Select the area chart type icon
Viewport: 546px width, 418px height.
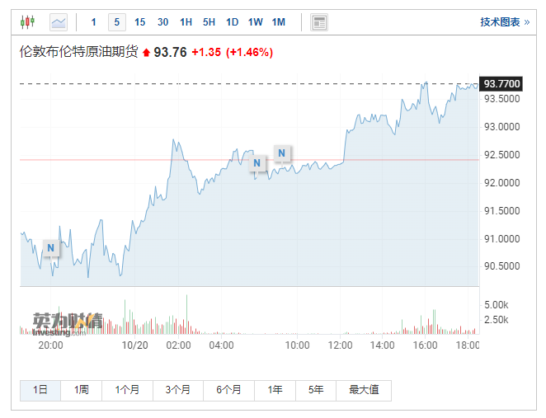tap(59, 21)
